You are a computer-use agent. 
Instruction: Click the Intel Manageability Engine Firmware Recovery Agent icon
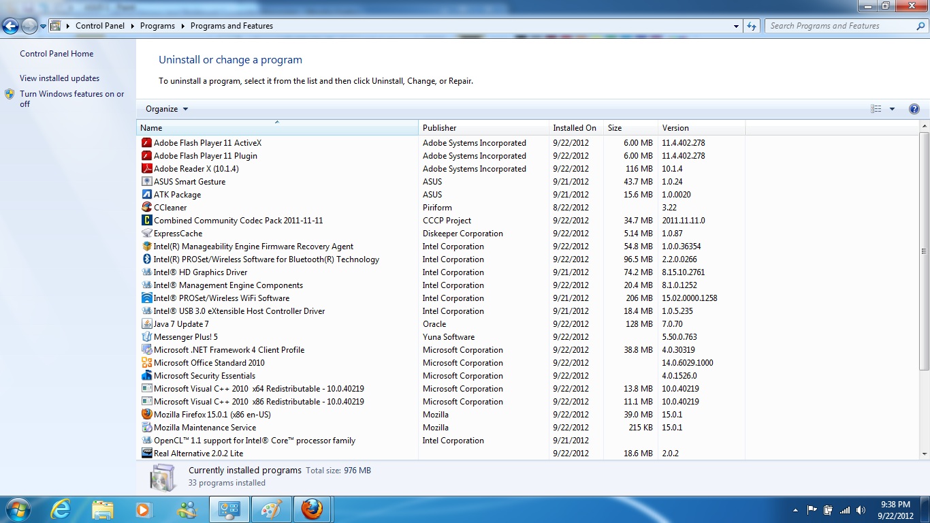146,247
